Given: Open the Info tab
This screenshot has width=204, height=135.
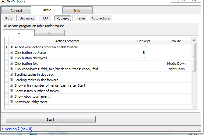Looking at the screenshot, I should click(x=77, y=11).
